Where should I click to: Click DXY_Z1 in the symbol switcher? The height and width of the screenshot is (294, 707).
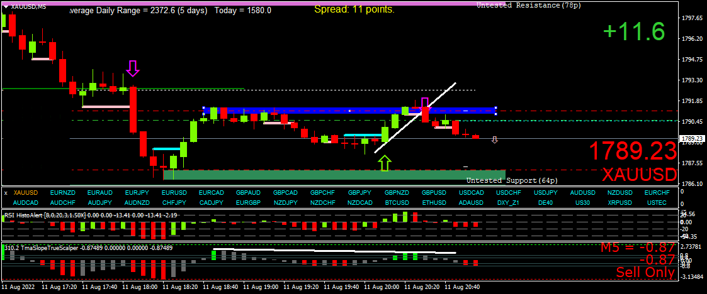(x=508, y=203)
